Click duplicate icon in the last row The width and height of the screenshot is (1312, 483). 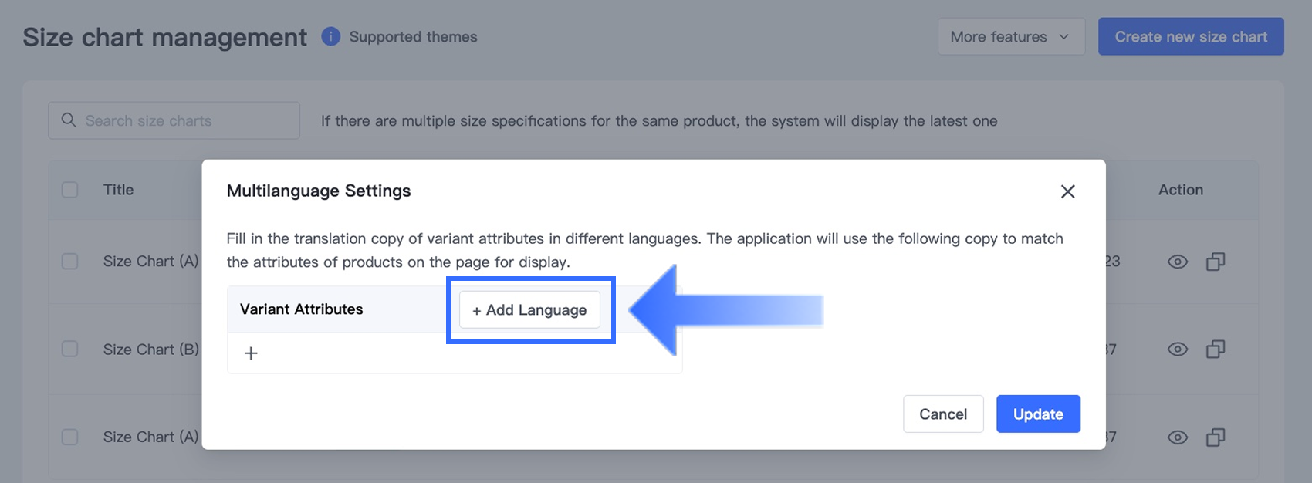point(1216,437)
